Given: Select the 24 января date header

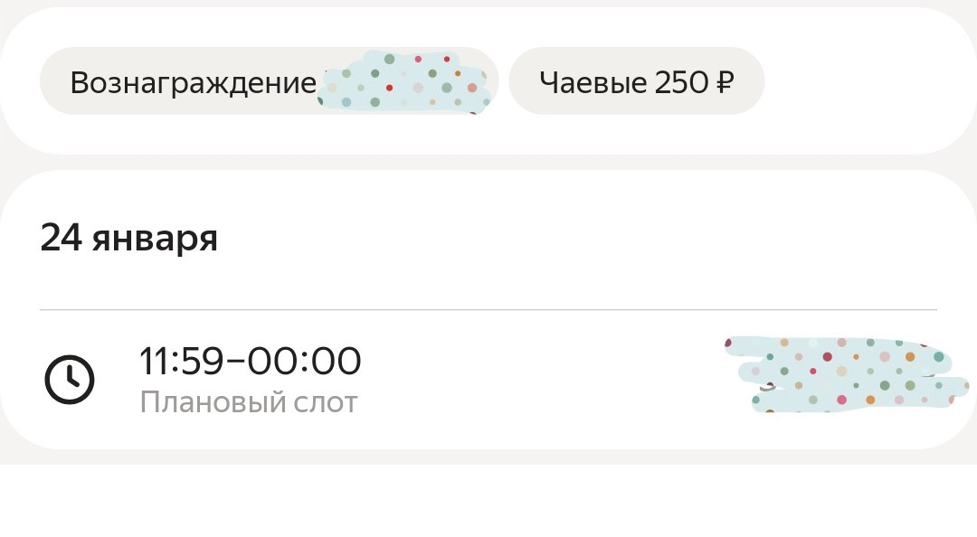Looking at the screenshot, I should (x=129, y=239).
